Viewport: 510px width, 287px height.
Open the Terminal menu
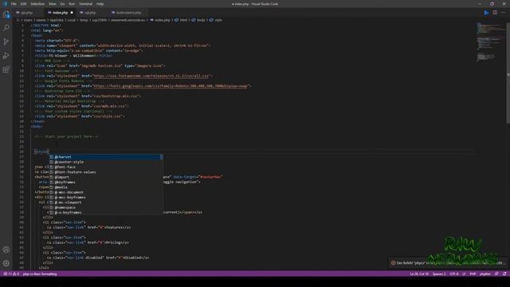click(85, 4)
